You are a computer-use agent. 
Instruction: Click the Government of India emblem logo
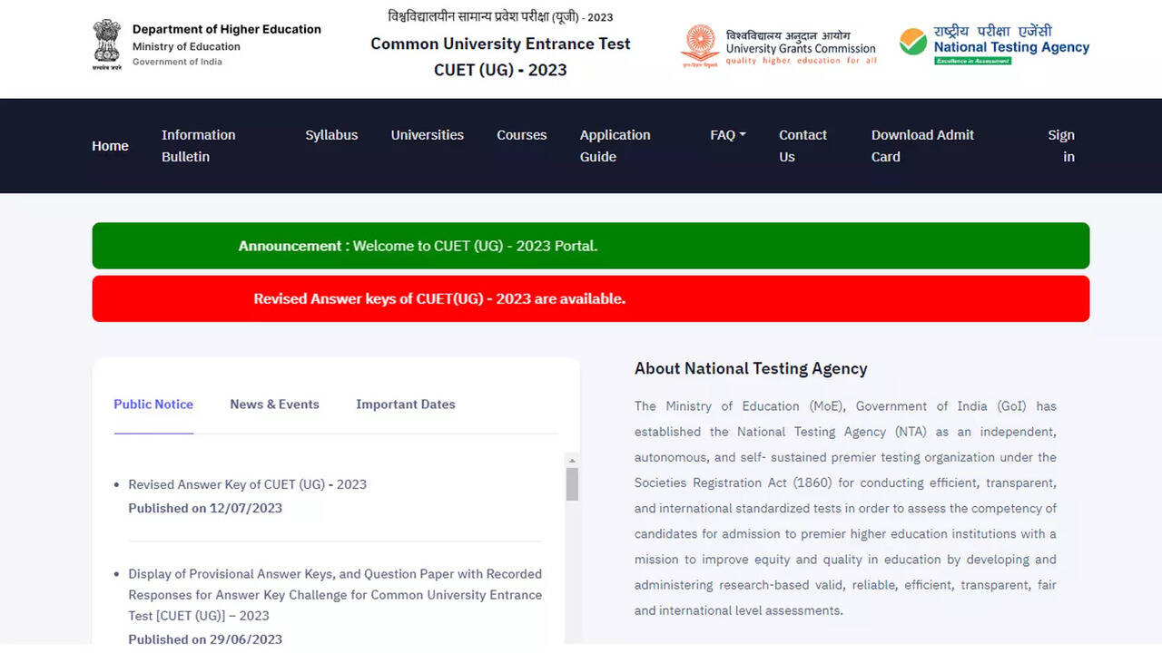point(106,44)
